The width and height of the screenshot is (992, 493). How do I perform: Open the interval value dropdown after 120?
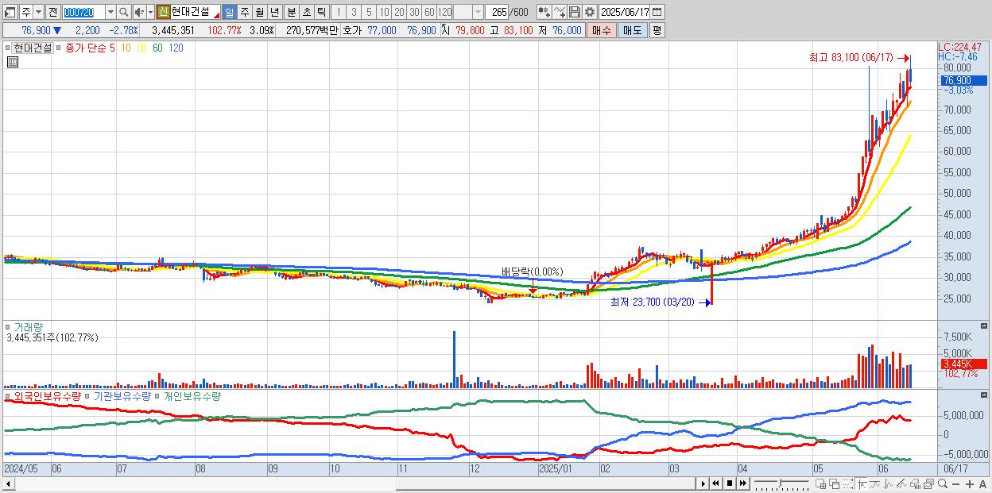(478, 12)
